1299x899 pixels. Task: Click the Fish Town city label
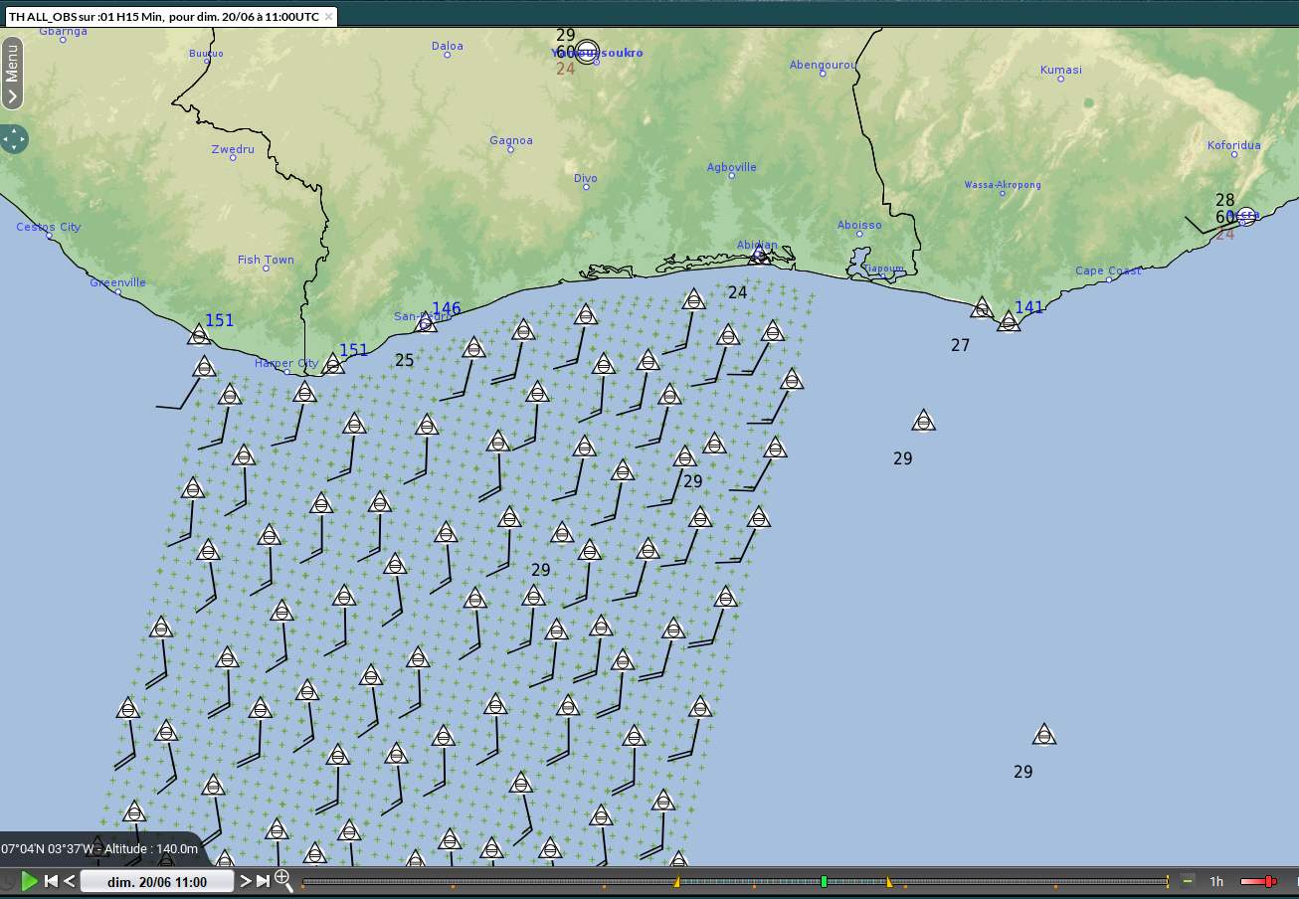point(266,260)
